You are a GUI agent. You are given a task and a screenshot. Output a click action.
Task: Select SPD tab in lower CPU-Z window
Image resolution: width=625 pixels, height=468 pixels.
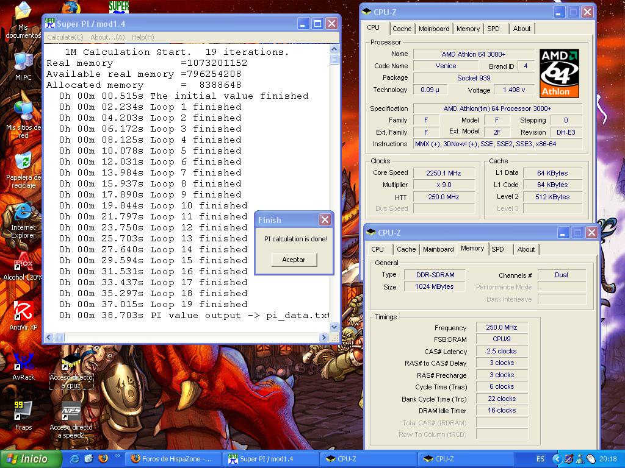click(x=497, y=249)
